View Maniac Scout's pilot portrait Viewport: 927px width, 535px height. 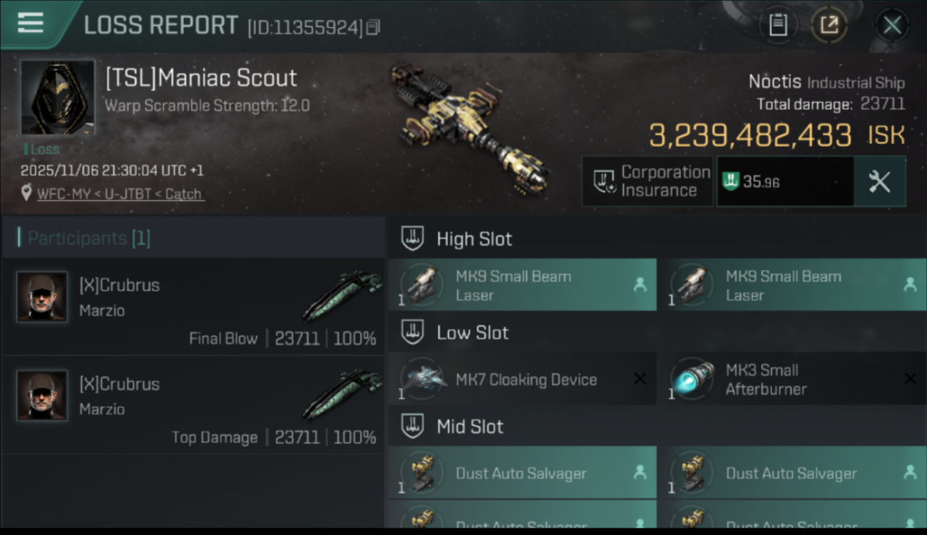point(58,97)
